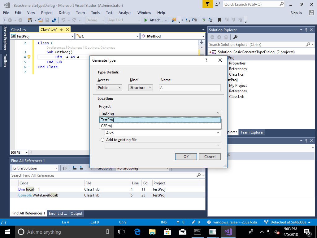Click the Solution Explorer home icon
This screenshot has width=317, height=238.
coord(226,37)
